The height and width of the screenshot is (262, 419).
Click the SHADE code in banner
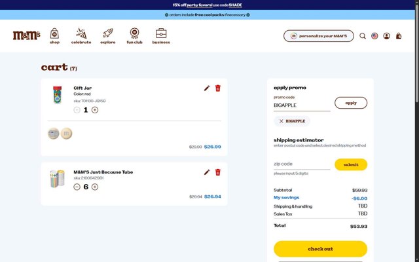click(236, 5)
